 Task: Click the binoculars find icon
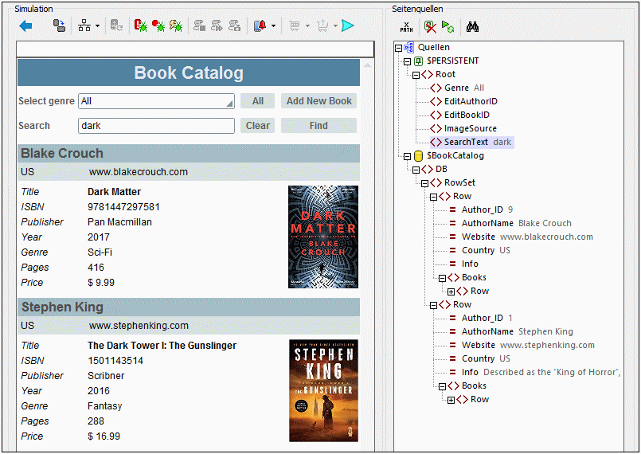point(472,26)
